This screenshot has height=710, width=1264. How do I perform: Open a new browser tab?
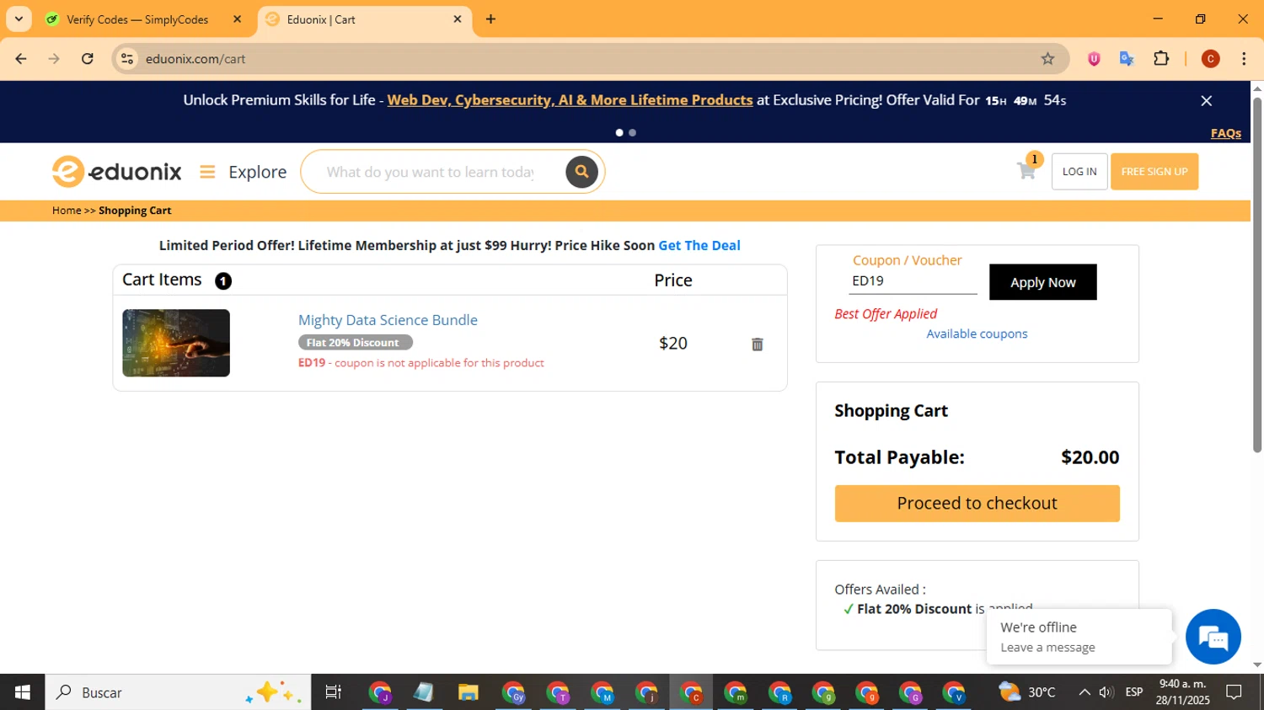click(490, 19)
